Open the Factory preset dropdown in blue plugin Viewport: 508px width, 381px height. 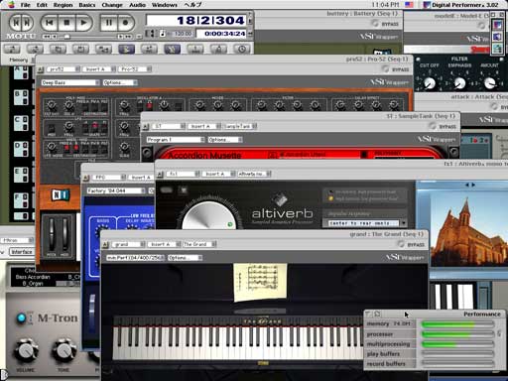click(116, 190)
